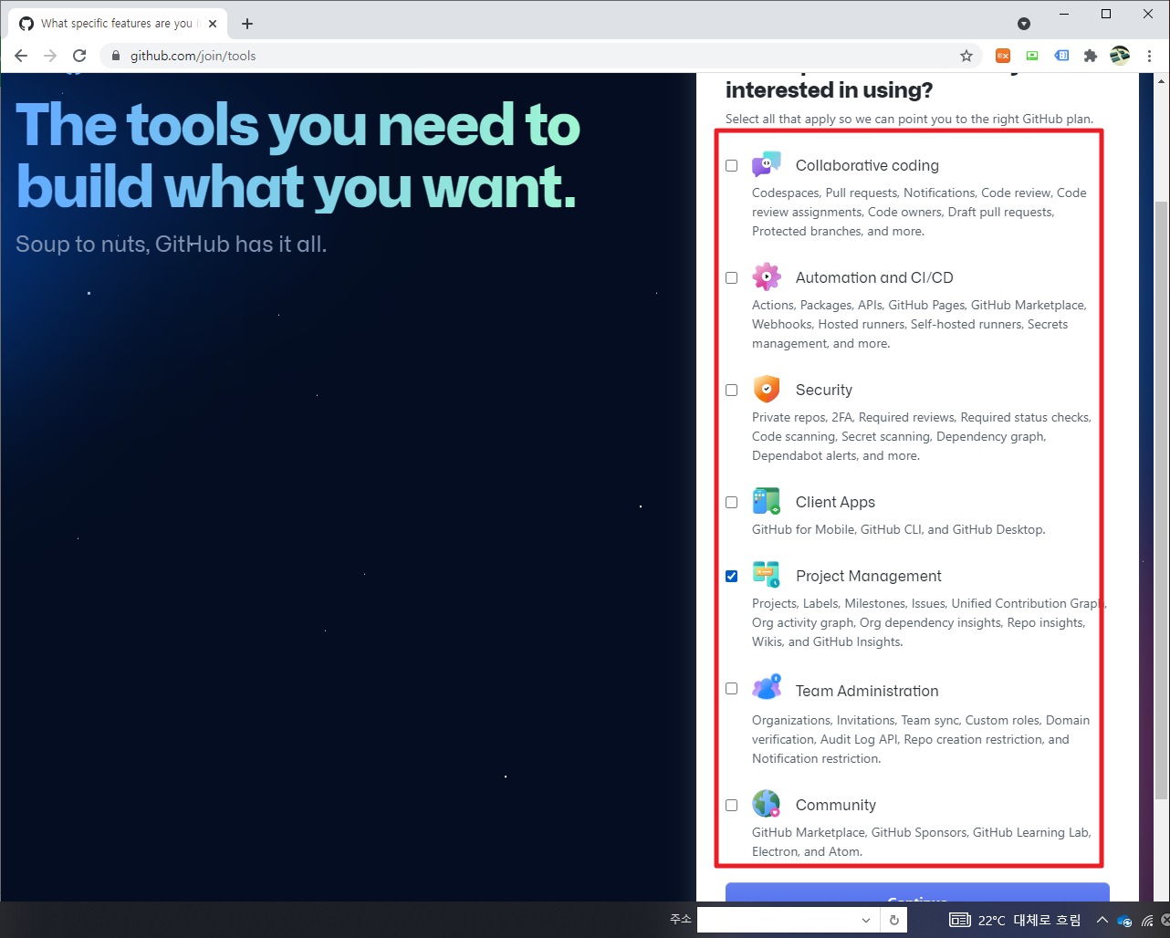Tick the Client Apps checkbox

coord(732,502)
